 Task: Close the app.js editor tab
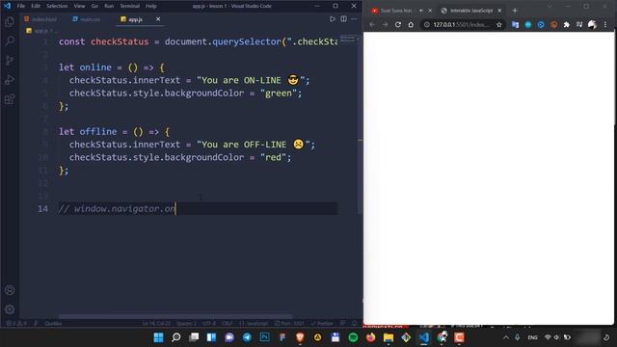(x=158, y=19)
